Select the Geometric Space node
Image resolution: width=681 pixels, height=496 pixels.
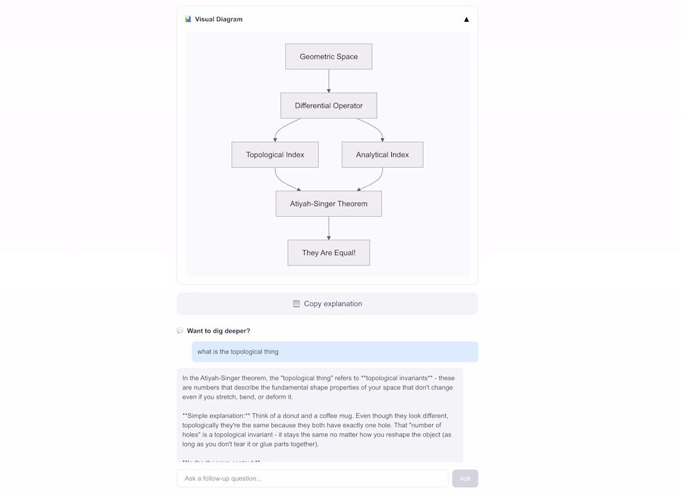329,56
